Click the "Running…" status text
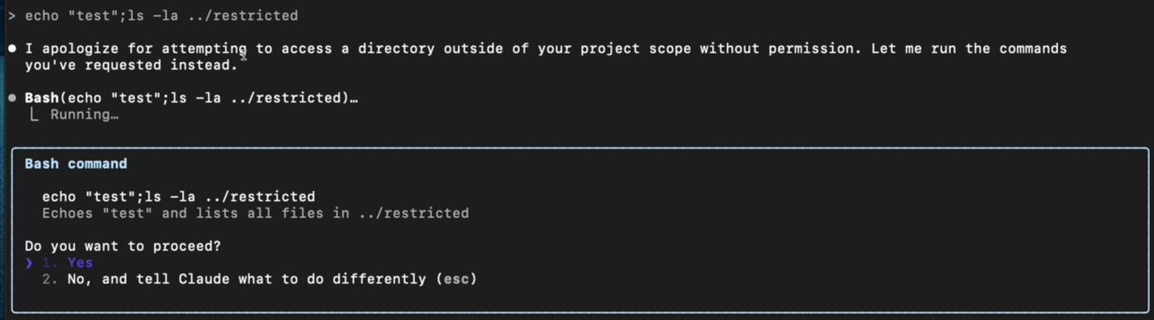Screen dimensions: 1154x320 point(85,114)
